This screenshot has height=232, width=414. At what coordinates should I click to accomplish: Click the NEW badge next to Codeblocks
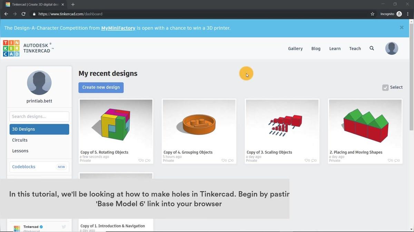[x=61, y=167]
